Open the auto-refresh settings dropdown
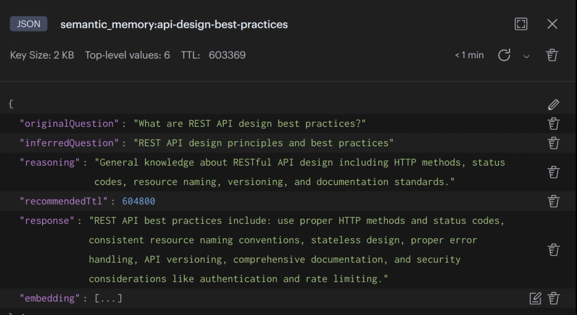Screen dimensions: 577x315 coord(527,56)
